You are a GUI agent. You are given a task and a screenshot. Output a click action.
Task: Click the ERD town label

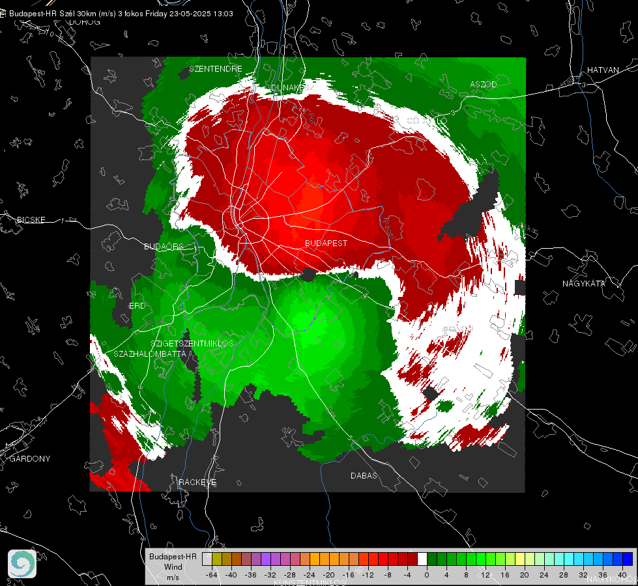click(x=137, y=306)
